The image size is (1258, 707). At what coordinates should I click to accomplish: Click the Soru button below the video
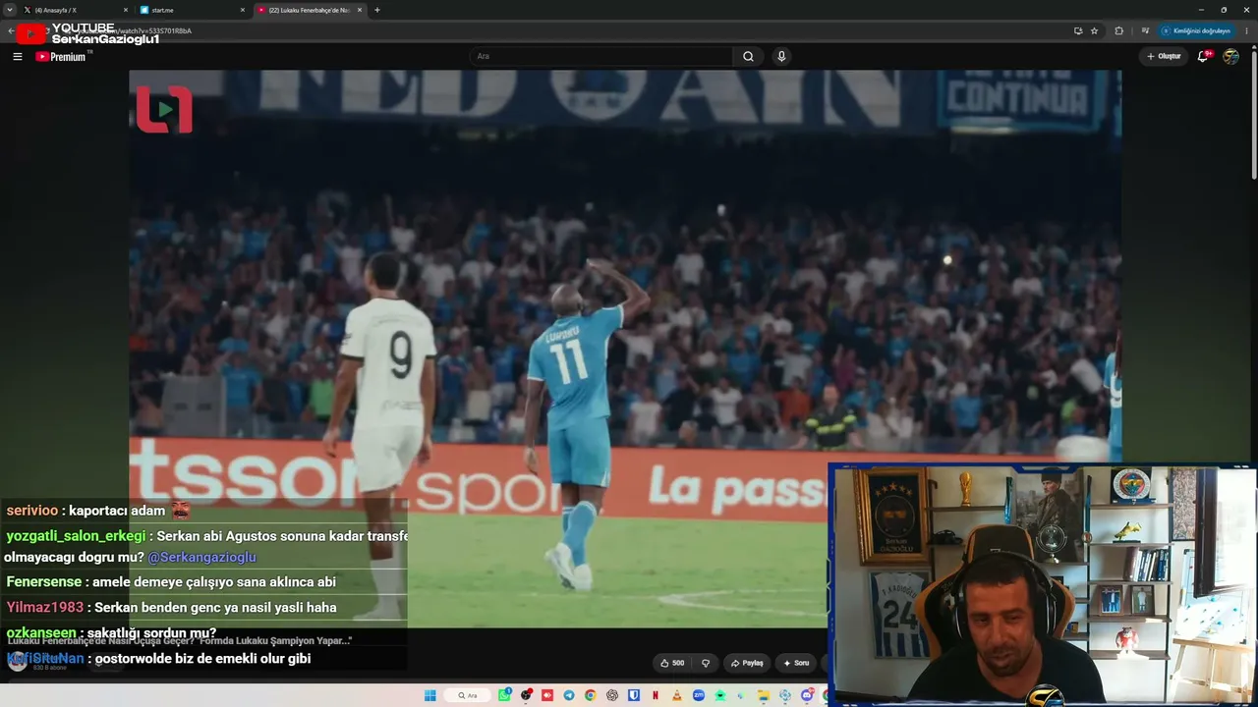(x=796, y=663)
